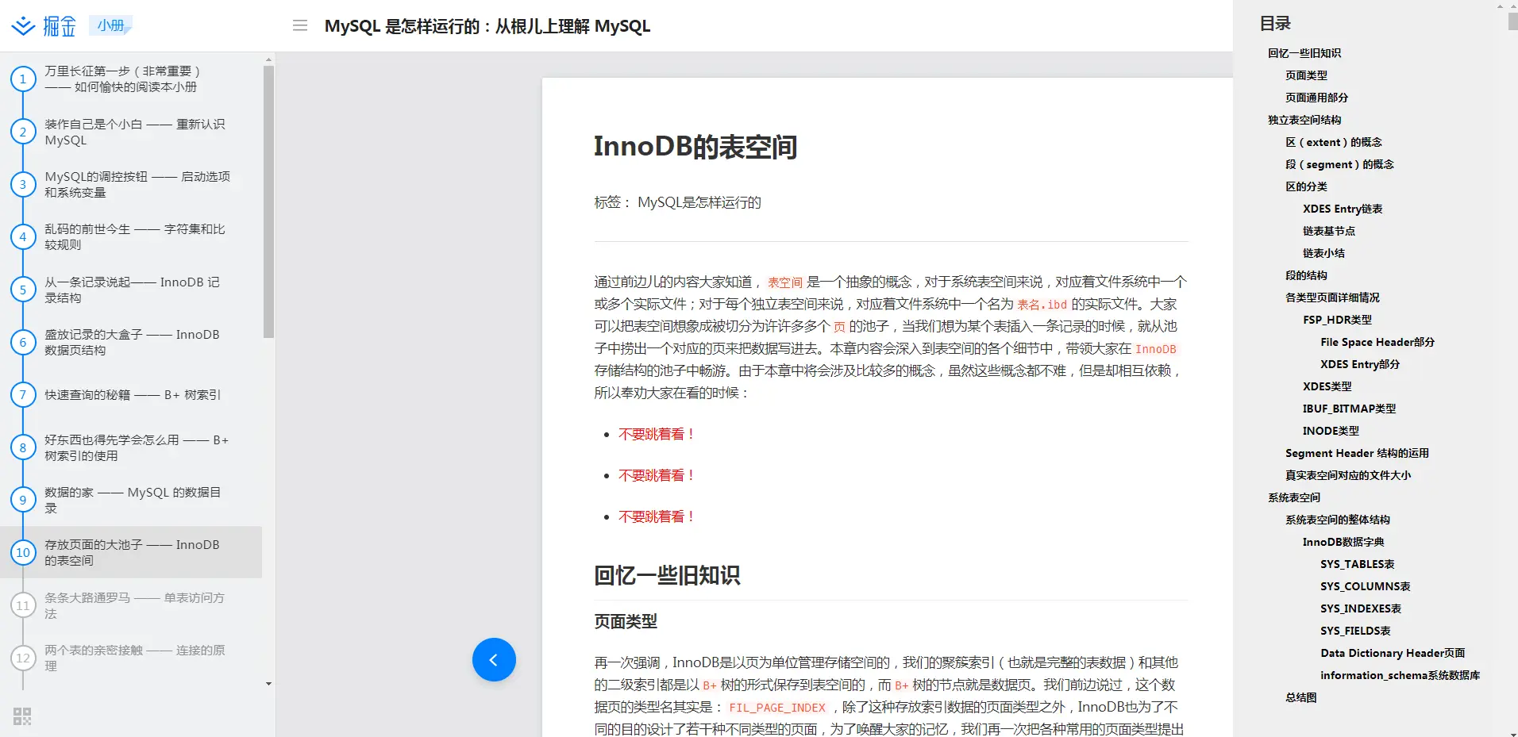Select chapter 10 存放页面的大池子
This screenshot has width=1518, height=737.
(x=131, y=552)
